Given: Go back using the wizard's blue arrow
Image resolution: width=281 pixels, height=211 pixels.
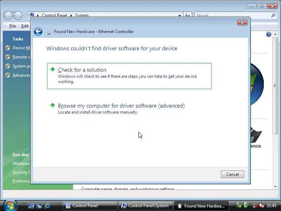Looking at the screenshot, I should 38,32.
